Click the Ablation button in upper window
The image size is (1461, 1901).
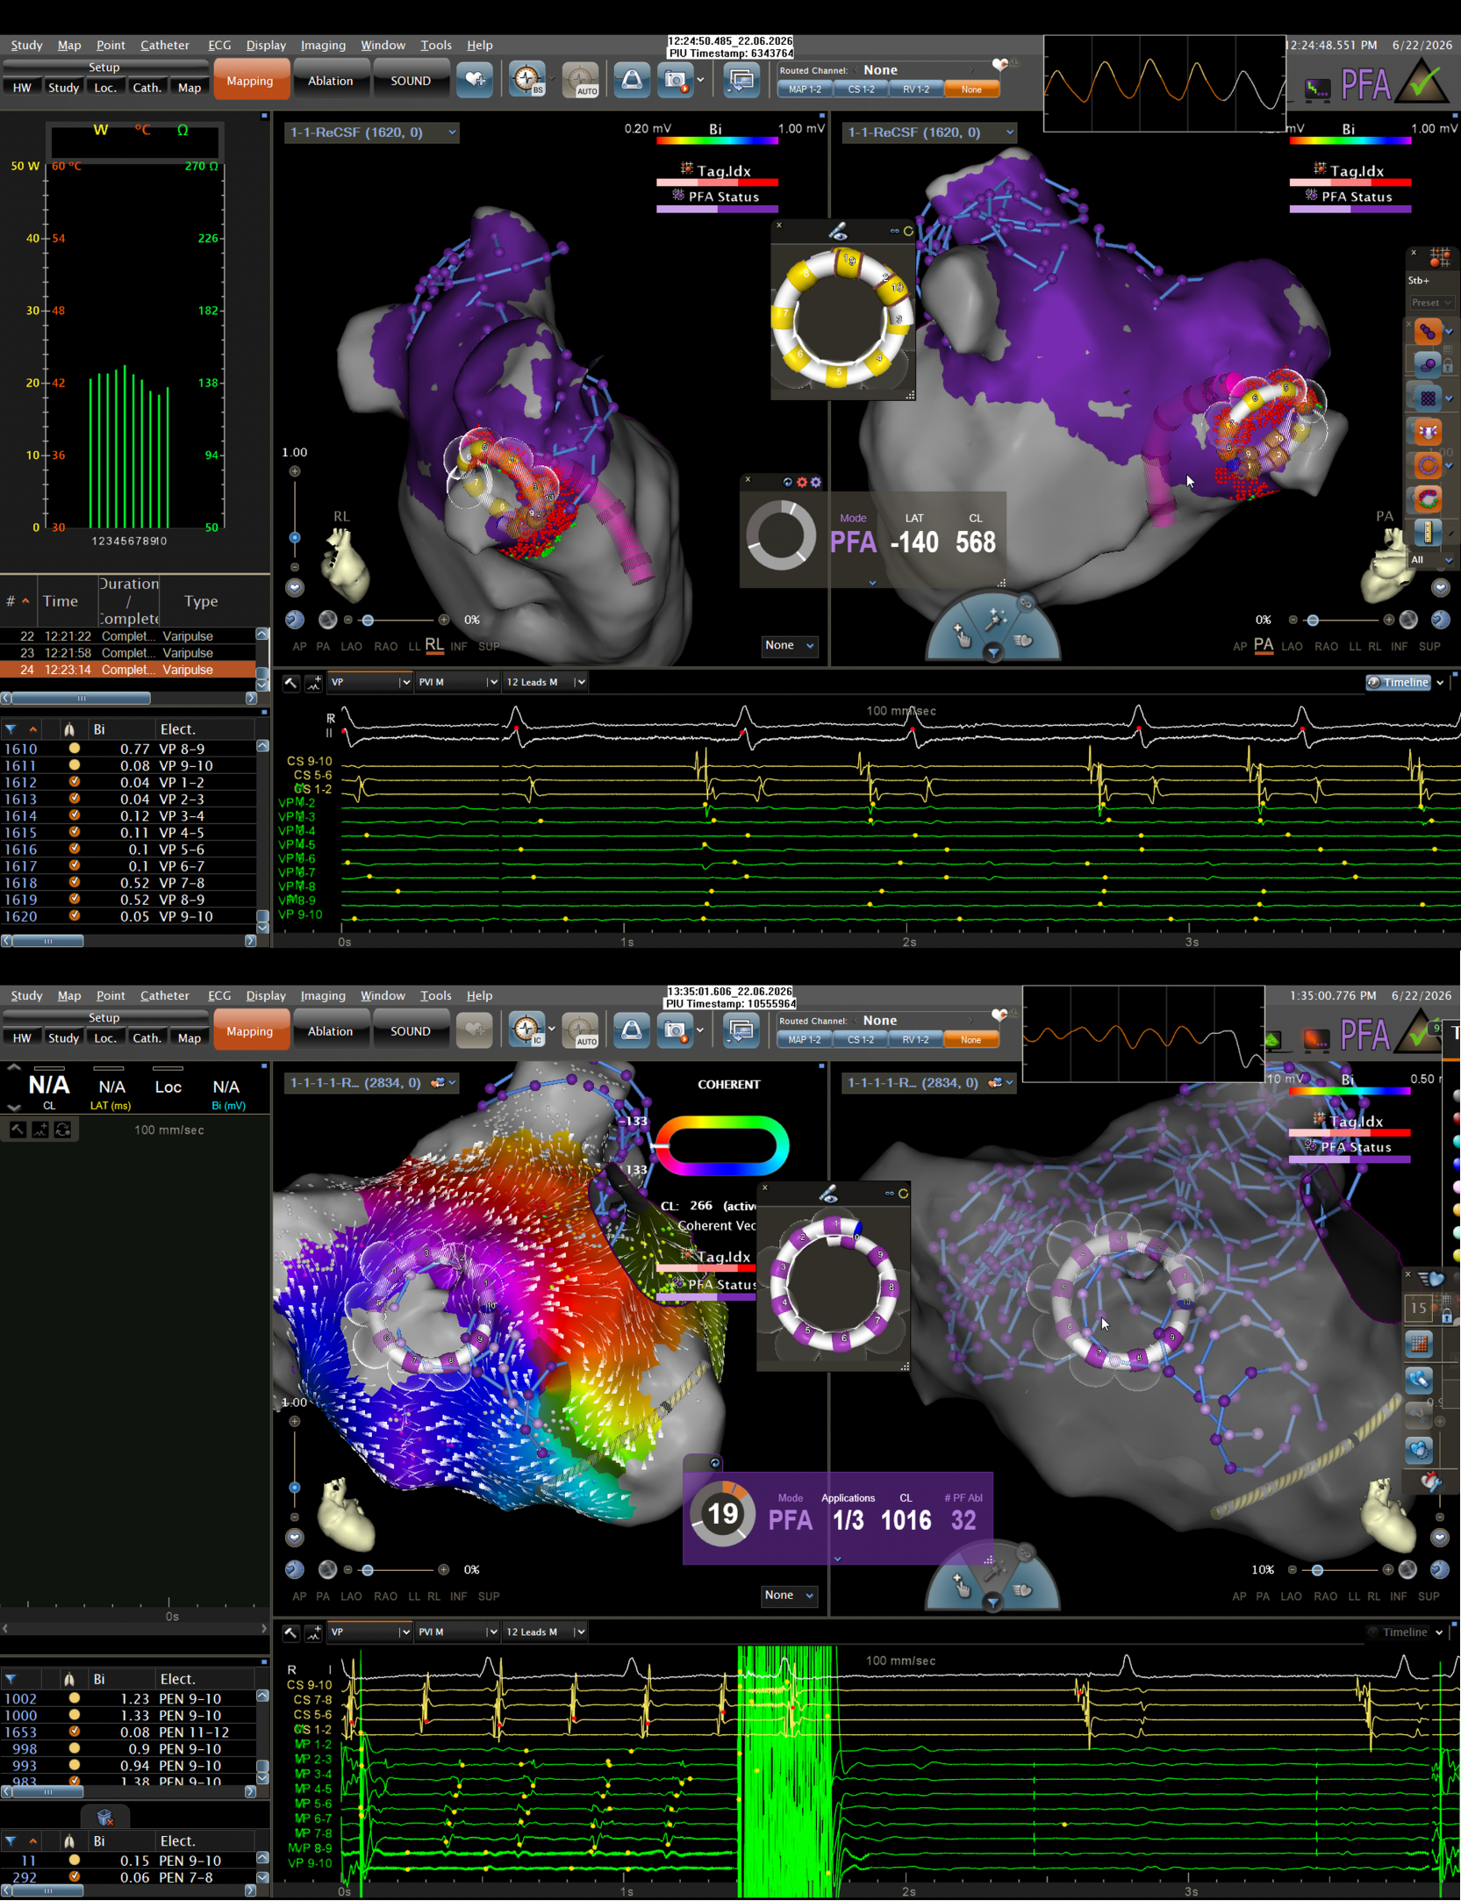pos(330,81)
